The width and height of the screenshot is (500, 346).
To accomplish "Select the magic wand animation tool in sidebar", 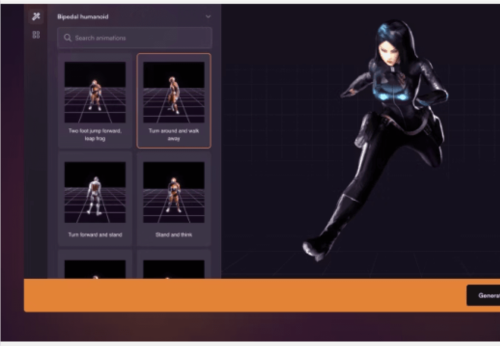I will [x=36, y=17].
